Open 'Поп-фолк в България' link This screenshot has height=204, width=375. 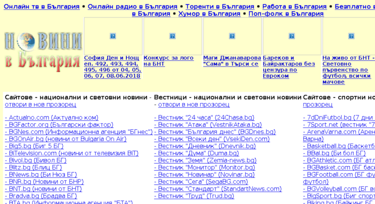(x=286, y=14)
